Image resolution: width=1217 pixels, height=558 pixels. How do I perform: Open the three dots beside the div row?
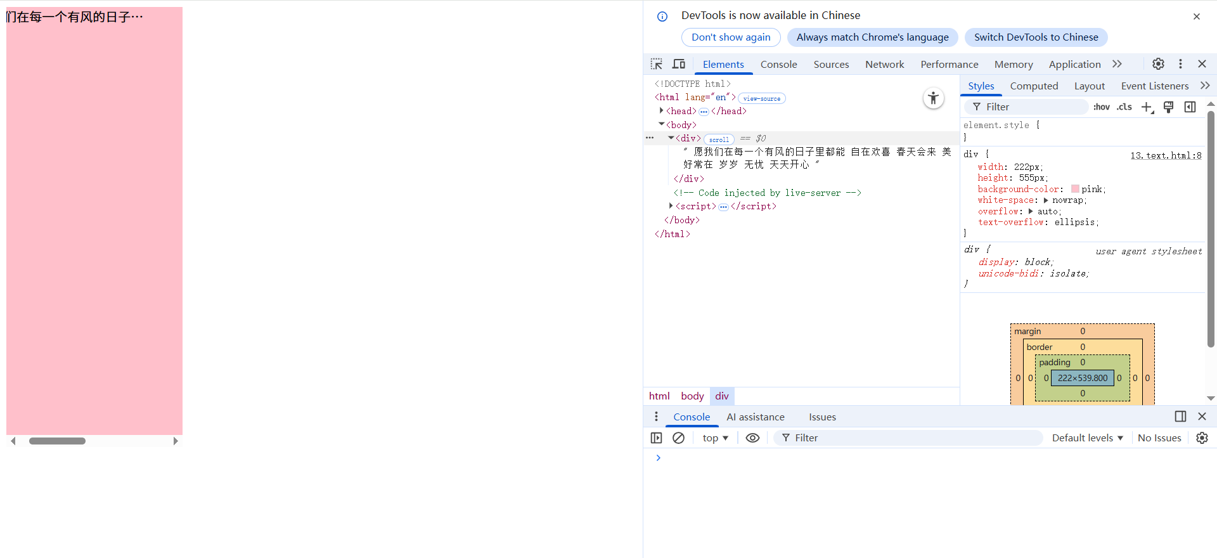(x=650, y=138)
